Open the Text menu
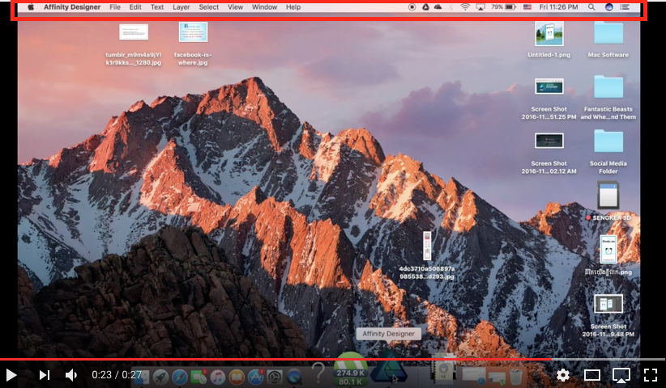 (x=157, y=7)
